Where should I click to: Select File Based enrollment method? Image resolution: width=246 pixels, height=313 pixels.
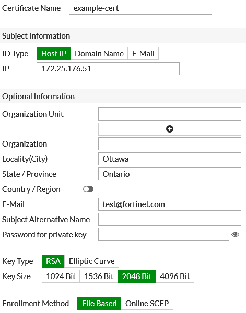point(99,304)
